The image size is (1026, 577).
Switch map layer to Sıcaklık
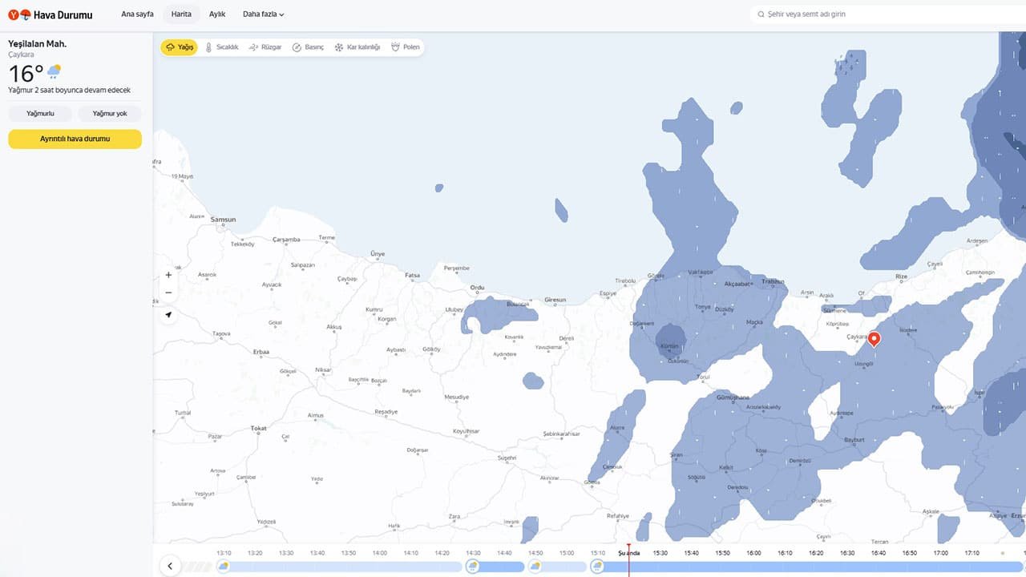click(221, 47)
